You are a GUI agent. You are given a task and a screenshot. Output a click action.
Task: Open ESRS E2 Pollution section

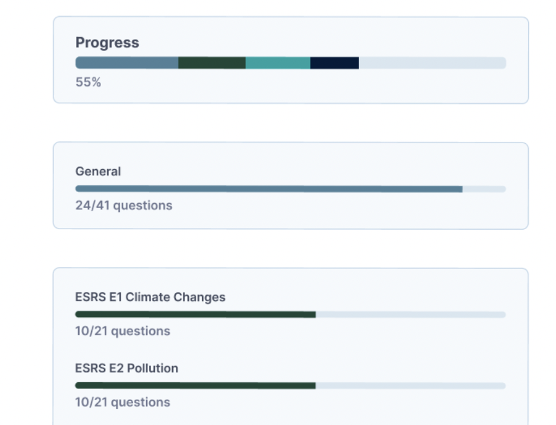pos(127,369)
